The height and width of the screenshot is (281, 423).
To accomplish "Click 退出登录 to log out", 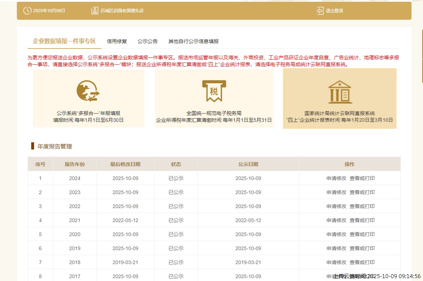I will click(334, 11).
